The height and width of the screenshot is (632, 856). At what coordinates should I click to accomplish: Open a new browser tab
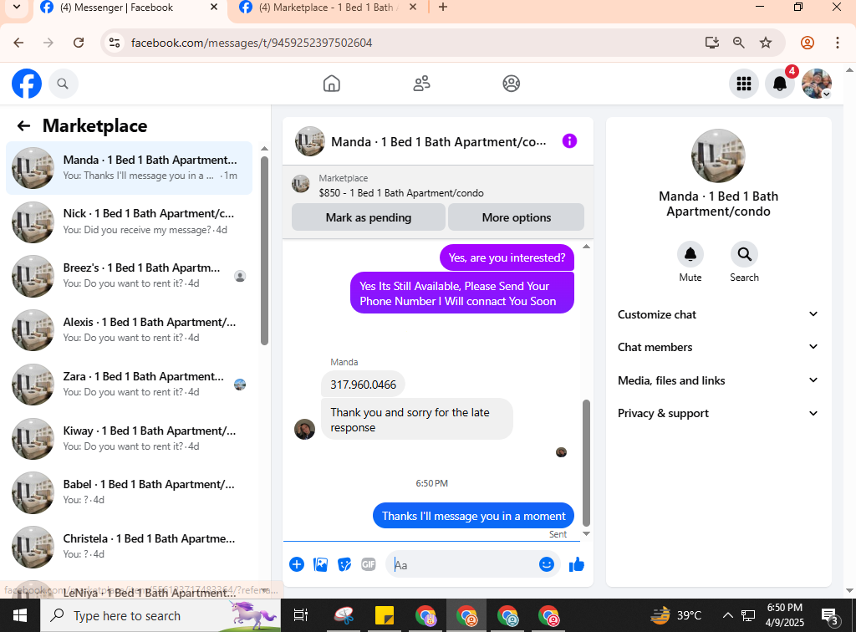[x=443, y=8]
